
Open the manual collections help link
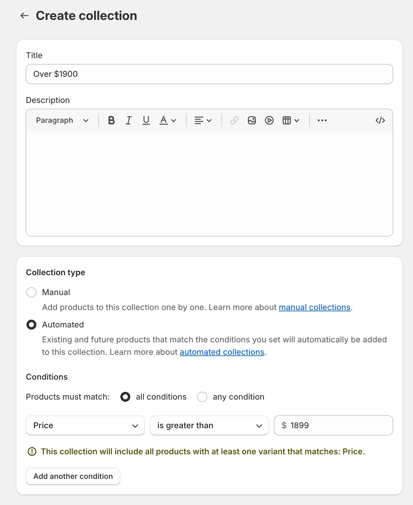click(x=314, y=307)
